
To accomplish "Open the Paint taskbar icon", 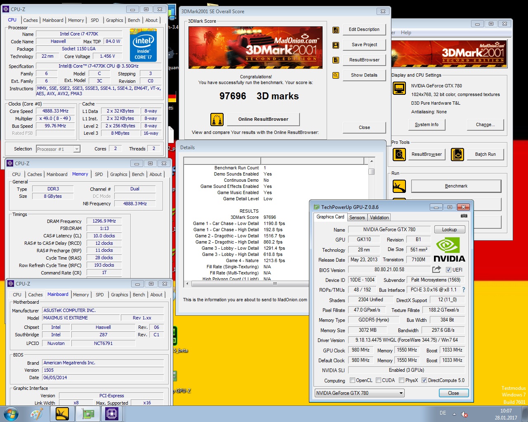I will (x=37, y=414).
